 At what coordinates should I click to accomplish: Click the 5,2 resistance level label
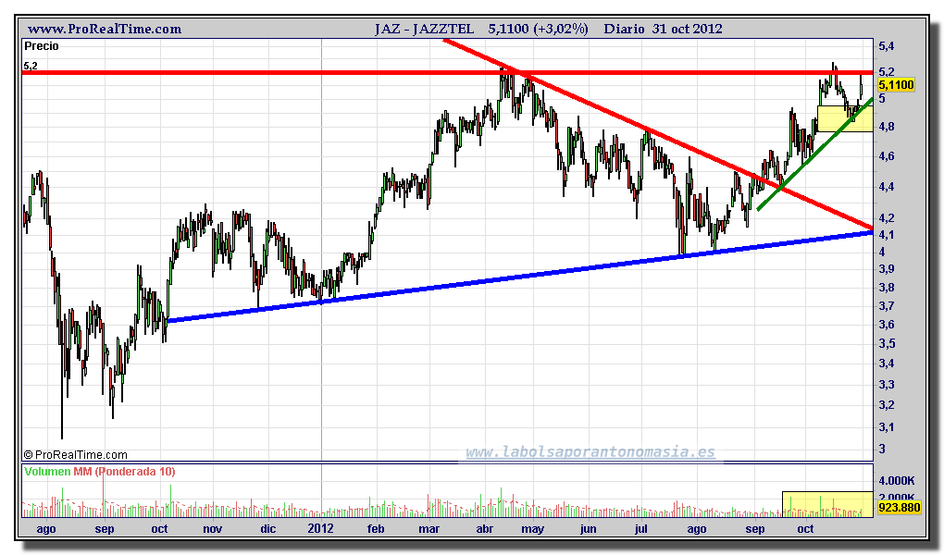[31, 67]
